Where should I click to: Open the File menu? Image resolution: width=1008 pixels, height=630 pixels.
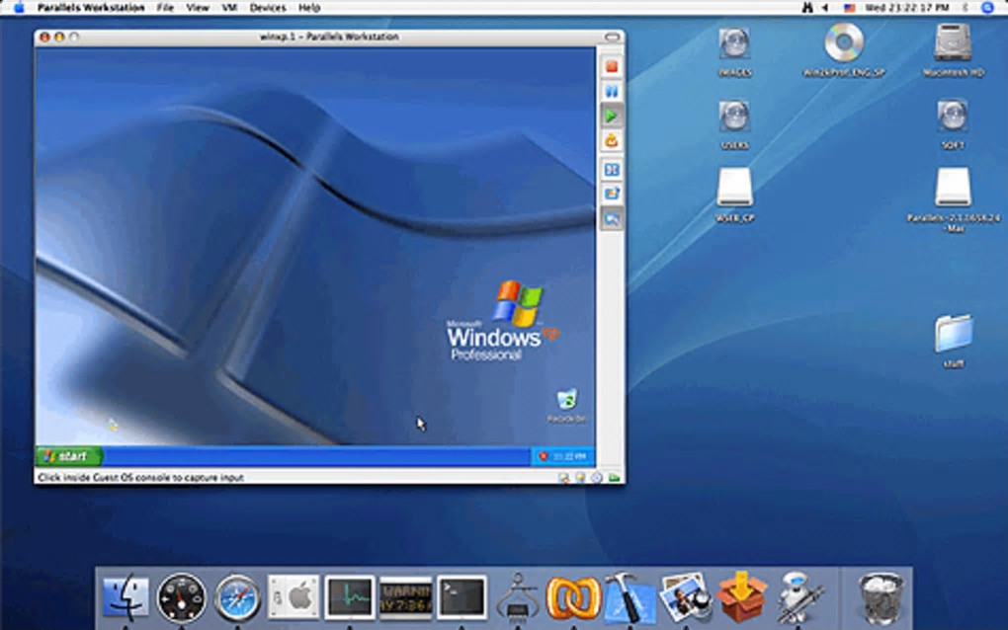pyautogui.click(x=165, y=8)
